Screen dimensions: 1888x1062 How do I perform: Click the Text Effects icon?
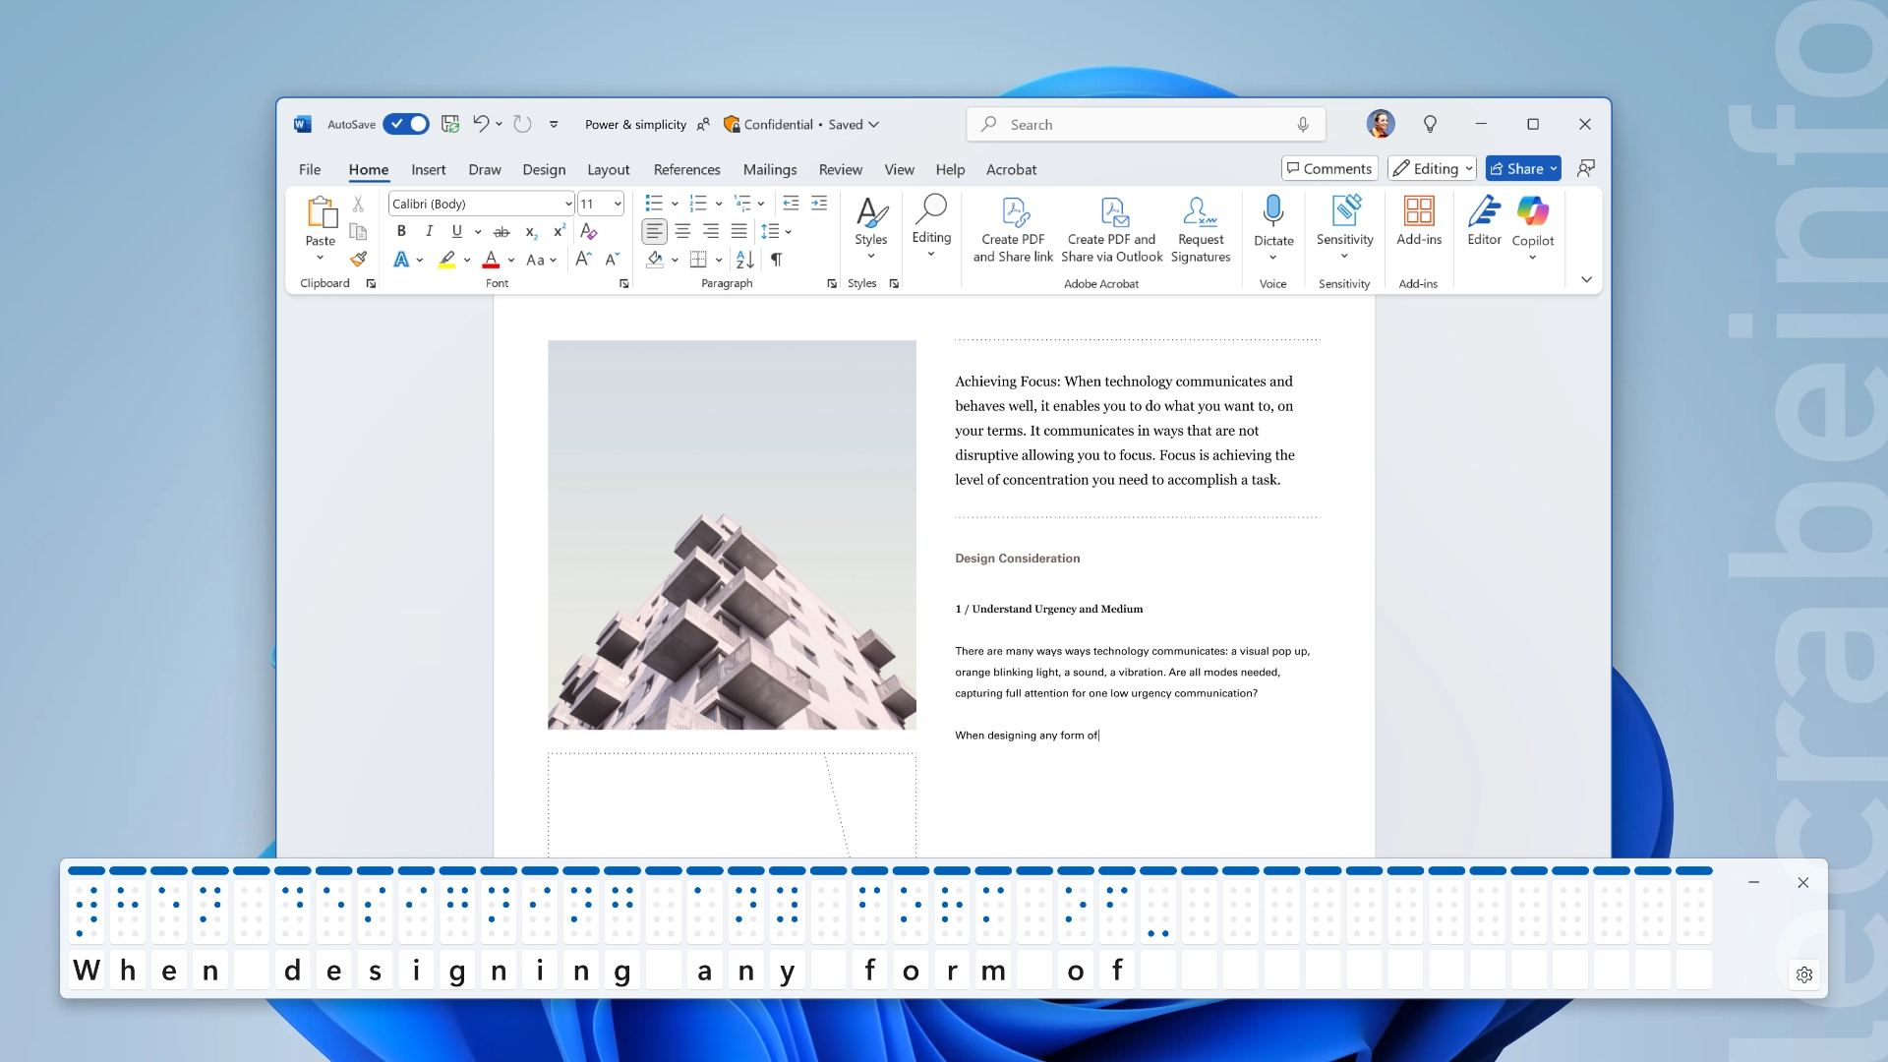click(401, 260)
